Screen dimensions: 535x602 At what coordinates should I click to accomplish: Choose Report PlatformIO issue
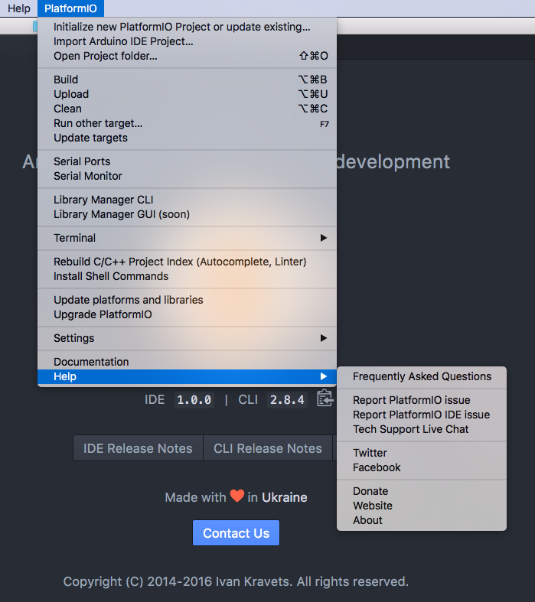point(422,400)
